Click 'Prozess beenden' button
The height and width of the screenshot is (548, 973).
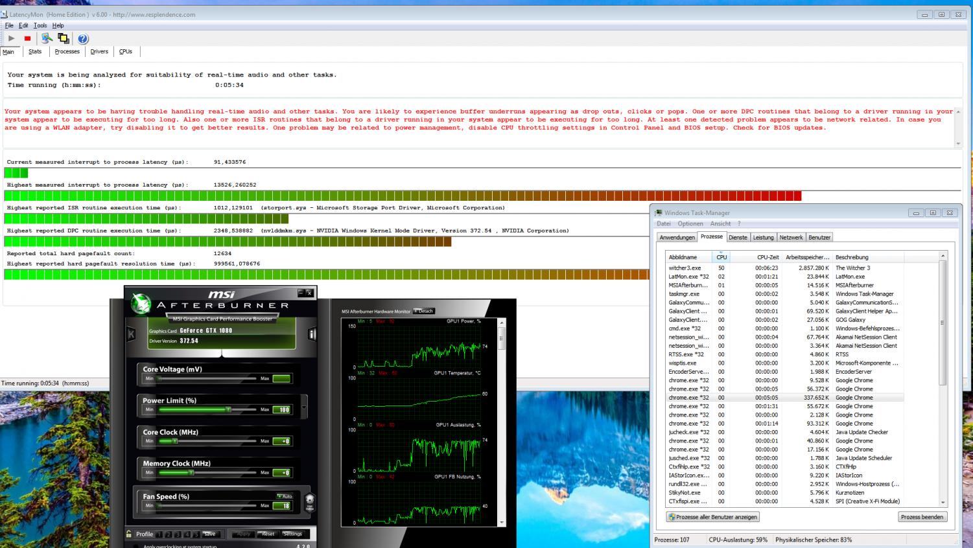click(922, 517)
